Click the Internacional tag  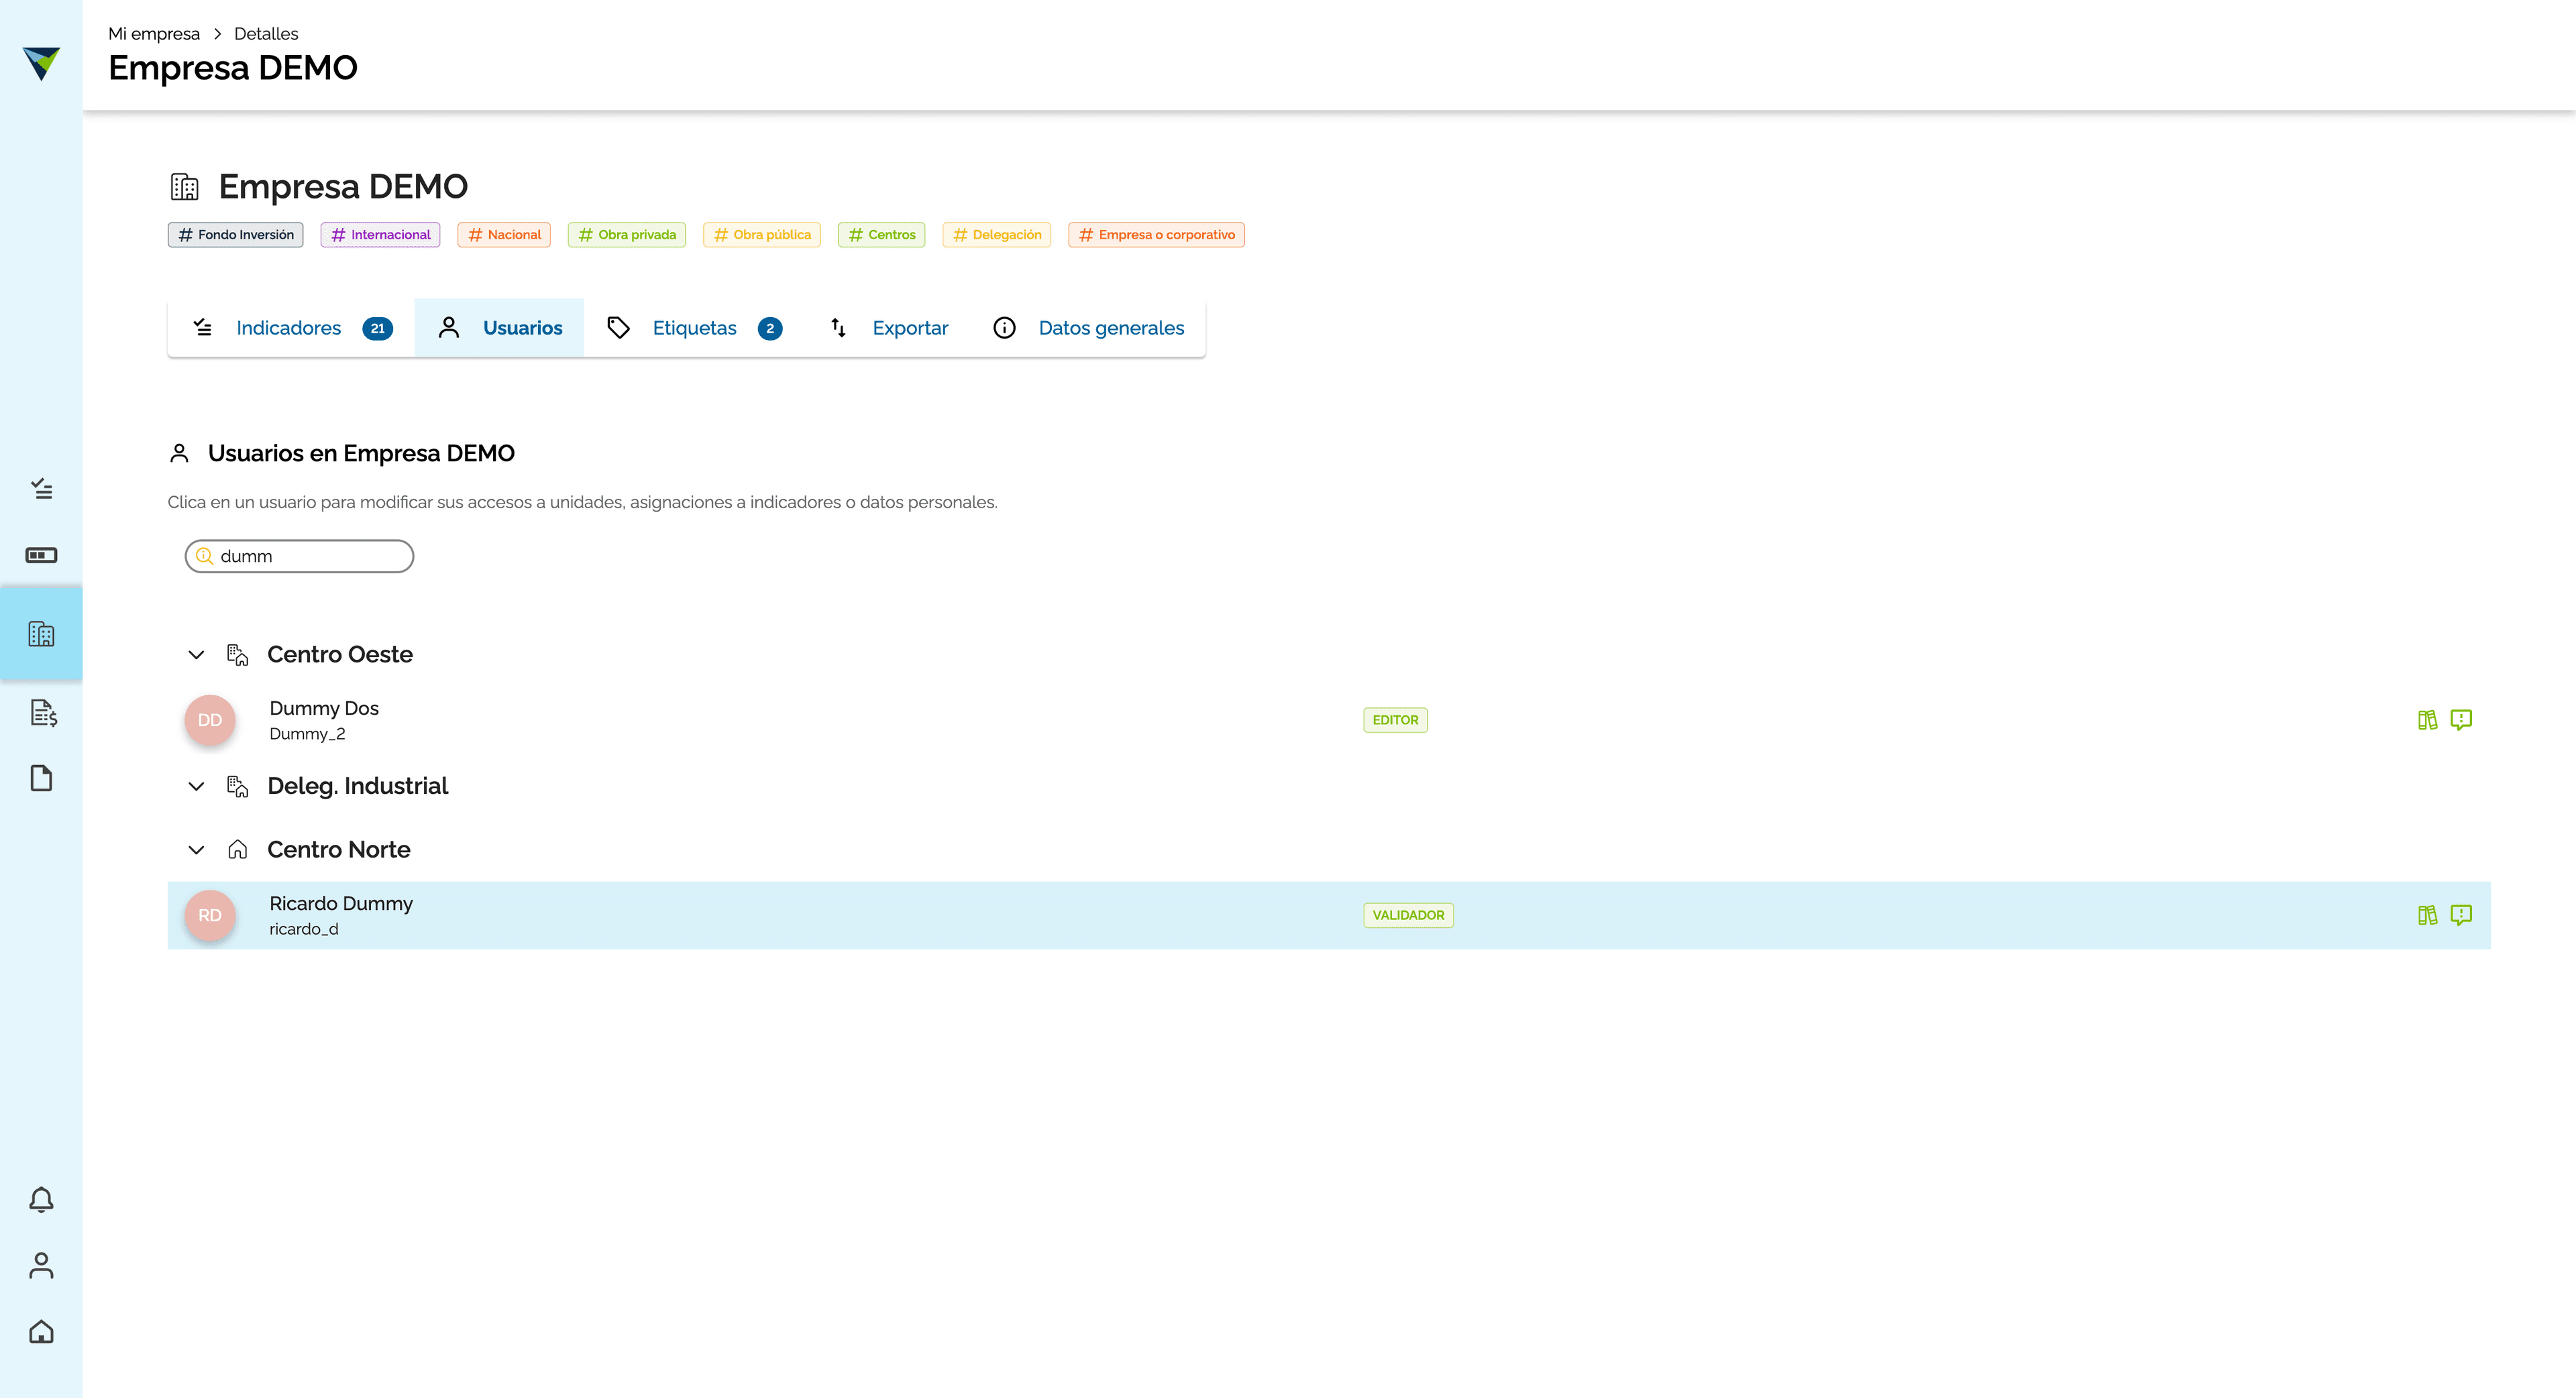(380, 235)
